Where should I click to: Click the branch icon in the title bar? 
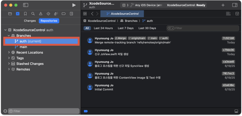point(85,5)
